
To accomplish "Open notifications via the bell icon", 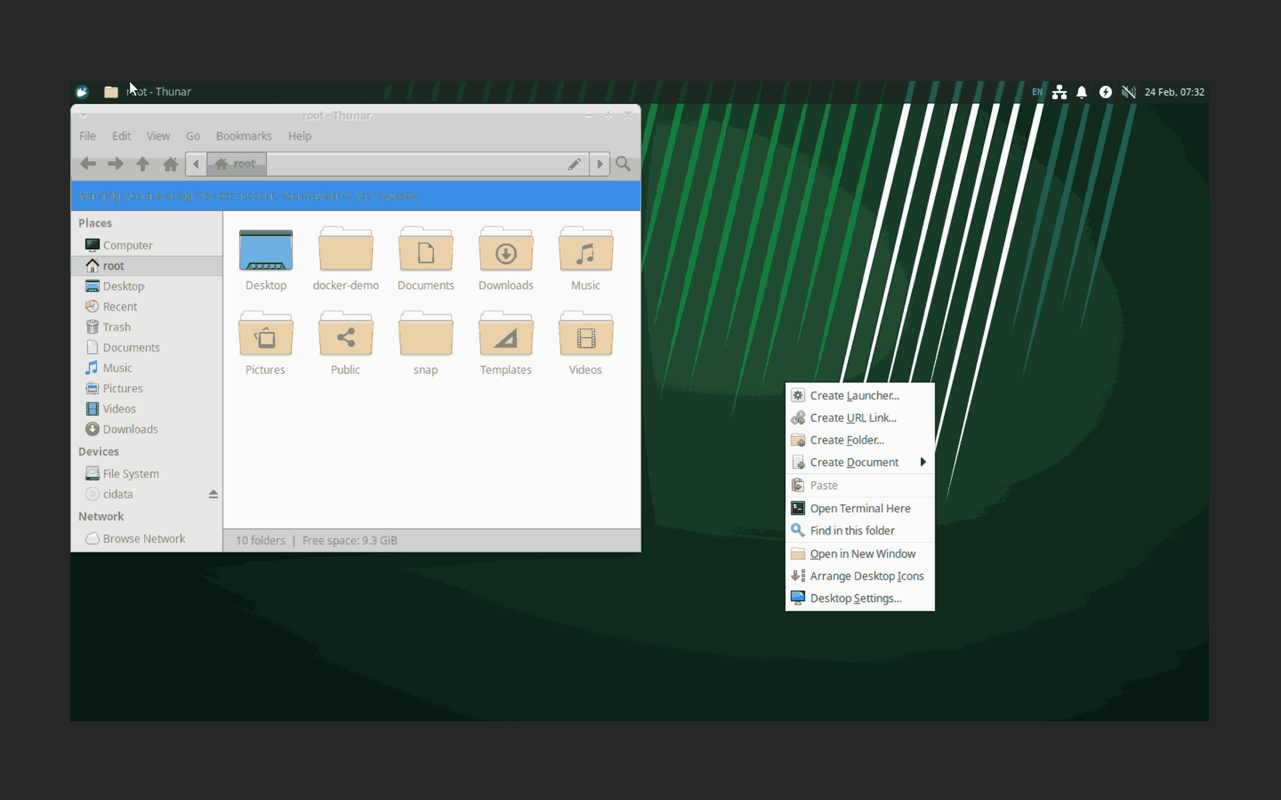I will click(x=1082, y=91).
